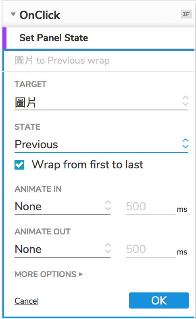Click the IF condition badge
This screenshot has width=196, height=319.
tap(186, 14)
